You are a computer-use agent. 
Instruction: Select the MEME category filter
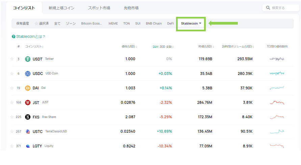[113, 24]
